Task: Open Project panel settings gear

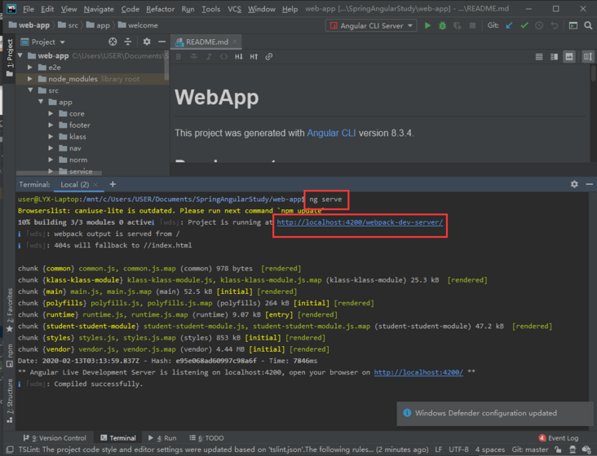Action: pyautogui.click(x=147, y=42)
